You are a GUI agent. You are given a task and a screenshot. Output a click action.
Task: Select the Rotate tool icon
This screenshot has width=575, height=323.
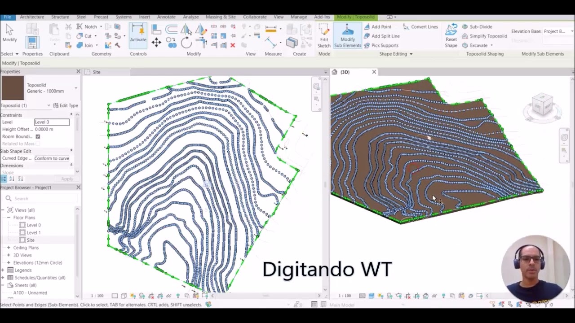(186, 43)
